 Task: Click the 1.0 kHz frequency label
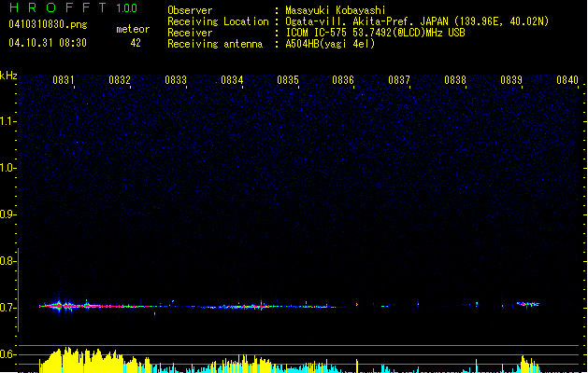tap(7, 168)
